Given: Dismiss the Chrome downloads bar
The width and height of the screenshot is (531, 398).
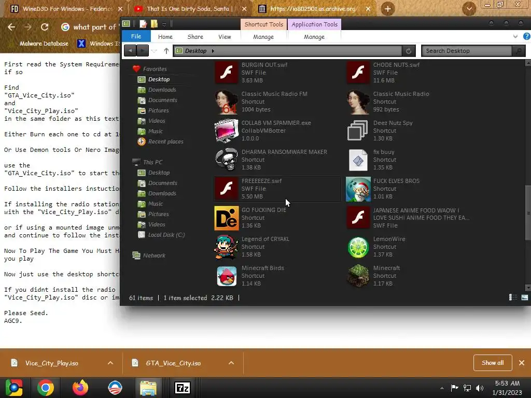Looking at the screenshot, I should pyautogui.click(x=522, y=362).
